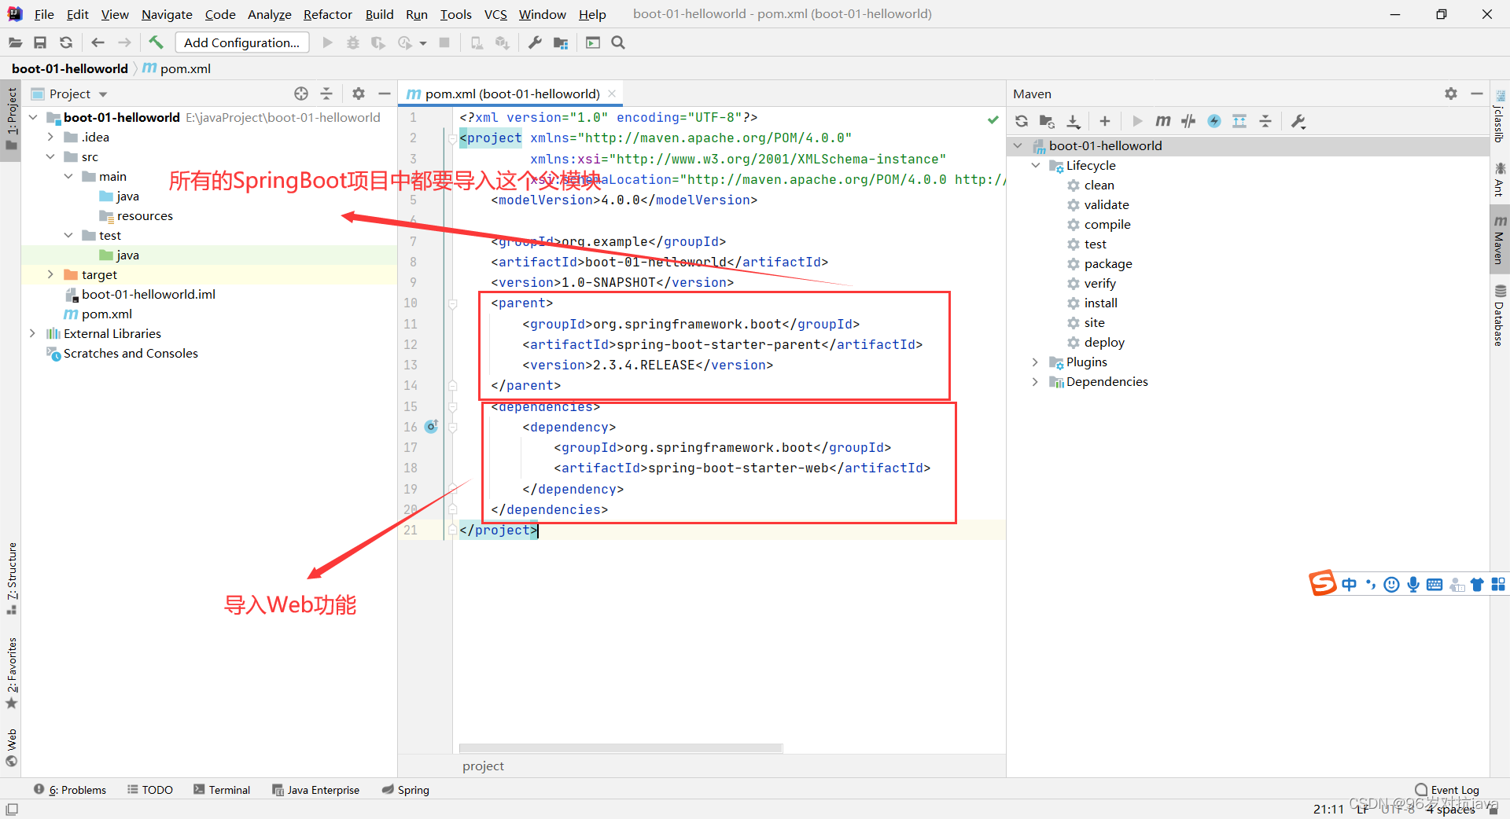Click the Spring bean gutter icon on line 16
1510x819 pixels.
pyautogui.click(x=431, y=427)
